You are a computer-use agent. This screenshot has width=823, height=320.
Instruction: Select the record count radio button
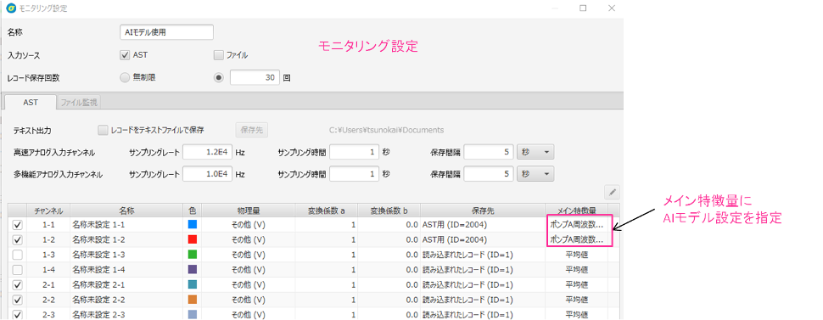pyautogui.click(x=219, y=77)
